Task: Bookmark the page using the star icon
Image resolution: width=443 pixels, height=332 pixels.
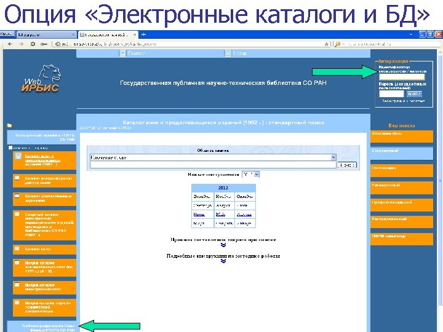Action: point(327,44)
